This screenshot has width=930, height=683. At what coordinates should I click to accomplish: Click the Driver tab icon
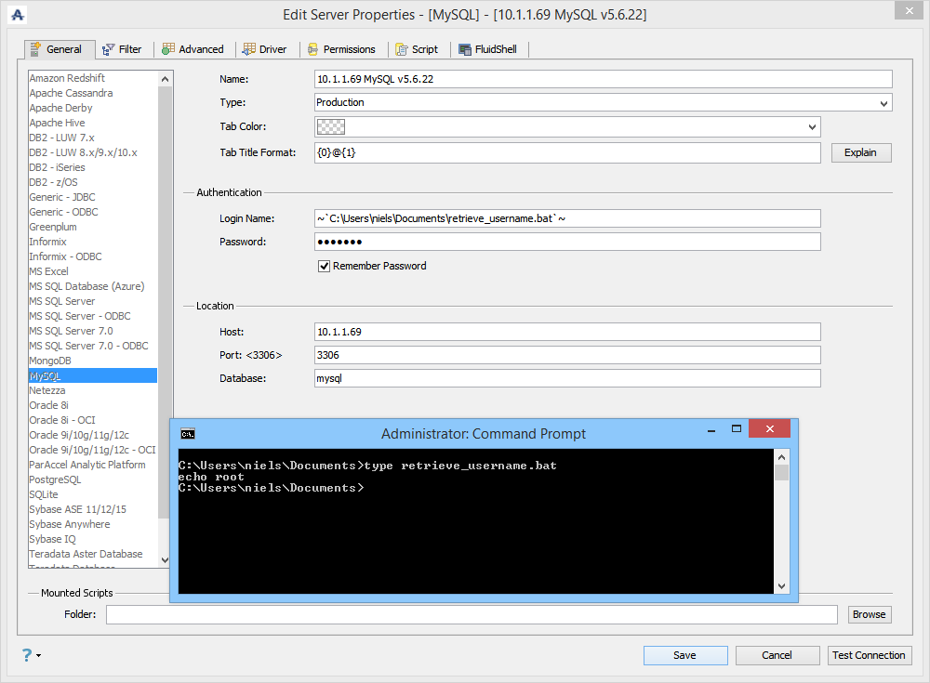pyautogui.click(x=249, y=49)
